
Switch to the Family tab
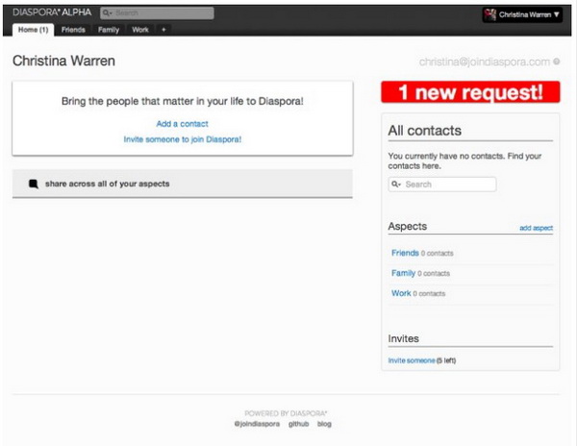coord(109,30)
